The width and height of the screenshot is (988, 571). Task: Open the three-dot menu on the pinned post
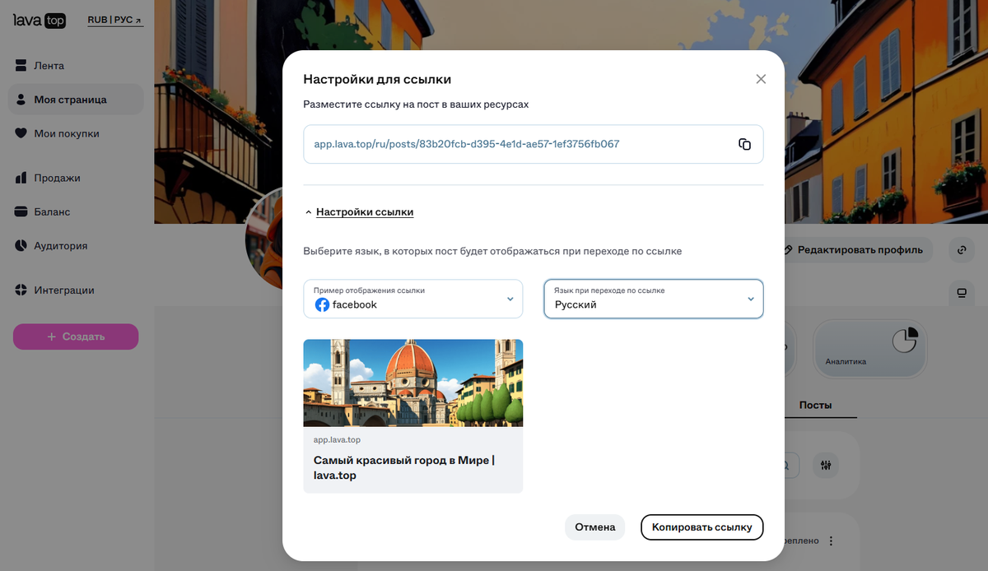click(x=831, y=541)
